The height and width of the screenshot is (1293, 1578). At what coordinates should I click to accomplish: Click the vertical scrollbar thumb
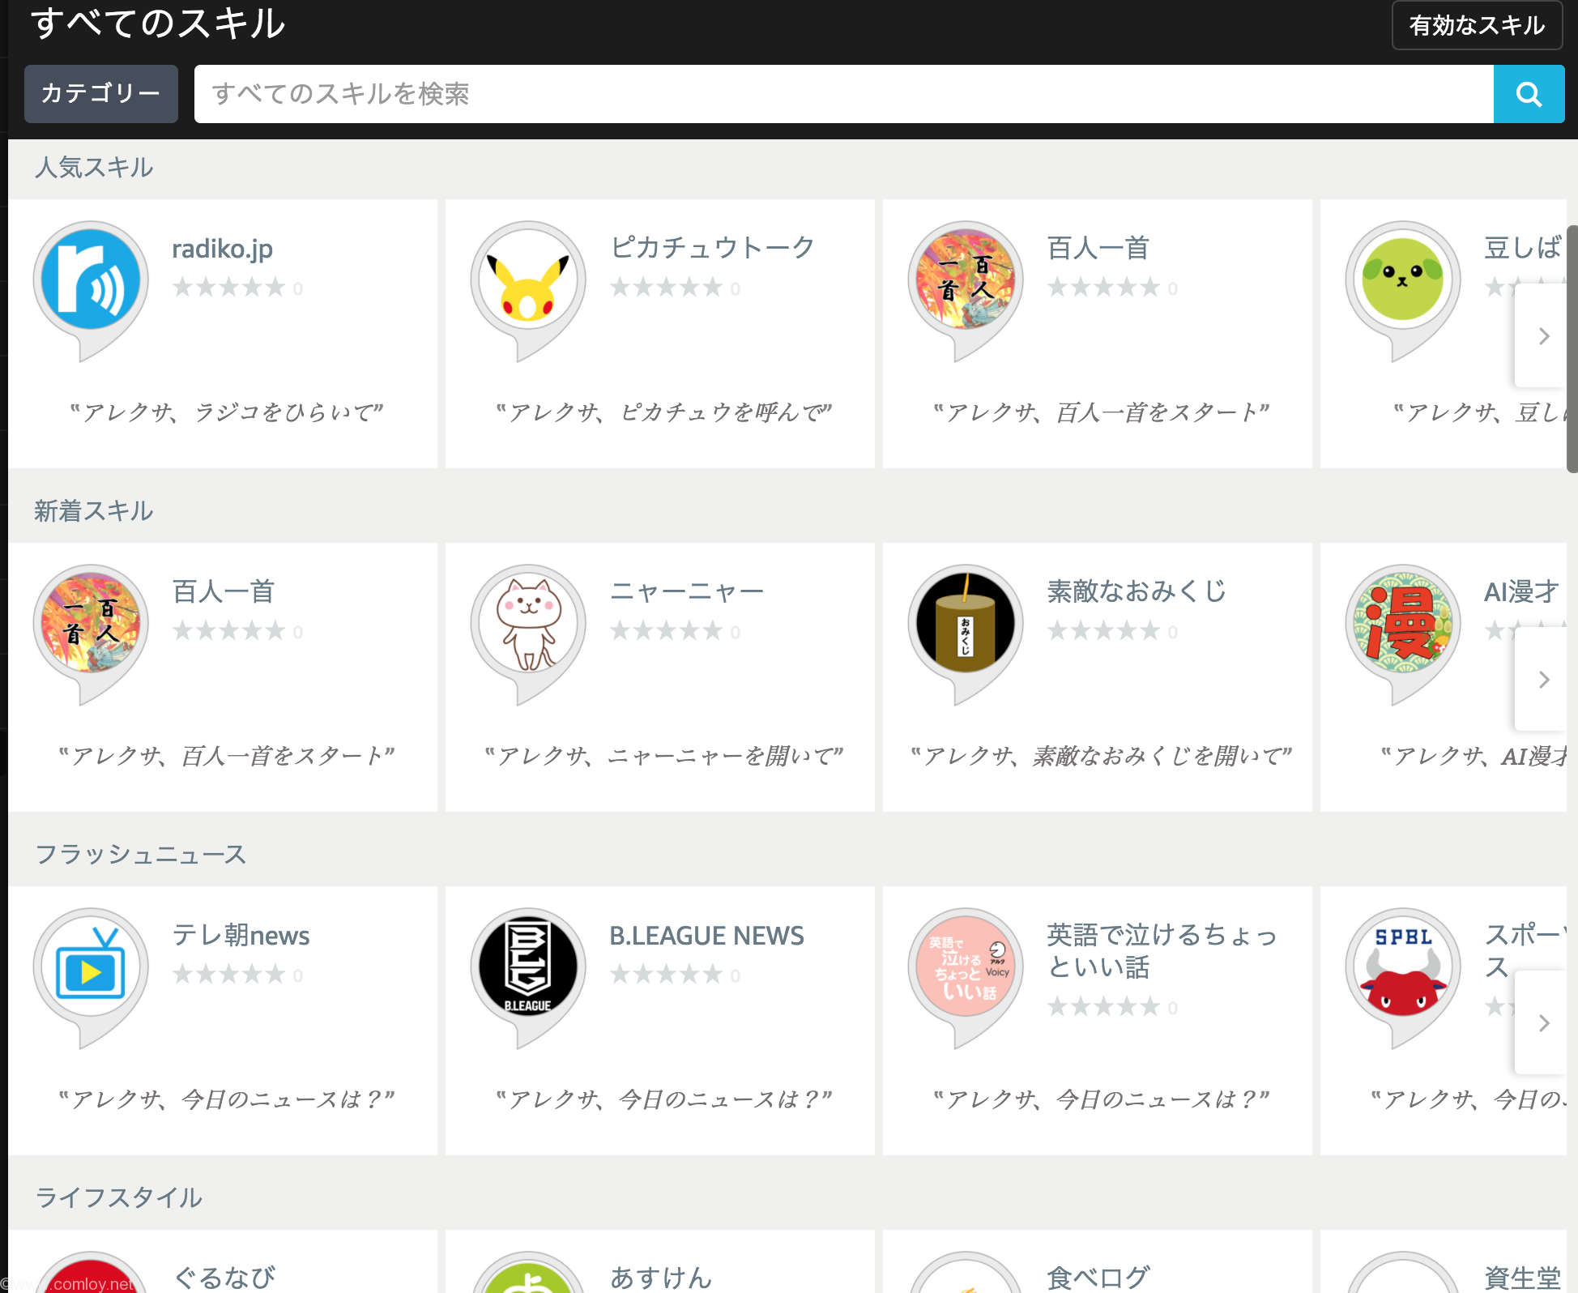pos(1572,349)
